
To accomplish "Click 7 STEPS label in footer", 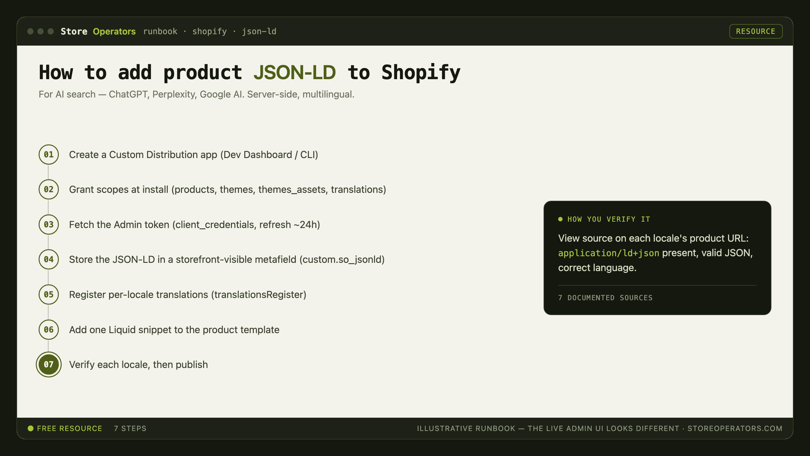I will click(130, 428).
